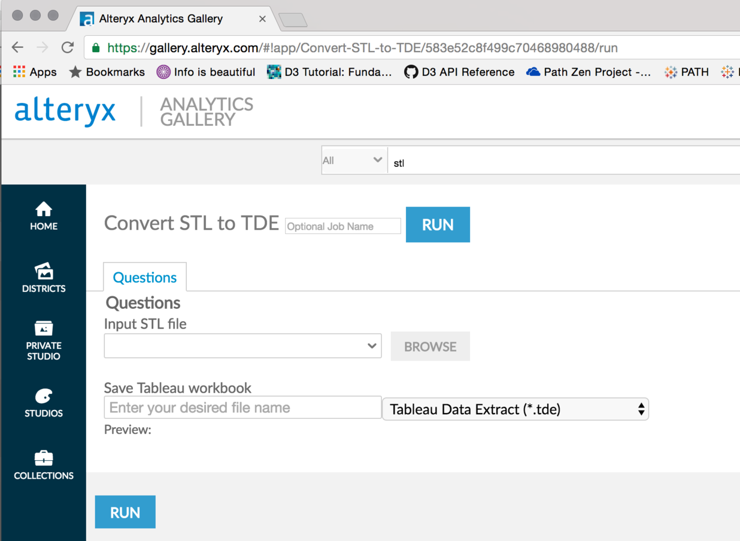This screenshot has width=740, height=541.
Task: Click the Save Tableau workbook label
Action: coord(178,388)
